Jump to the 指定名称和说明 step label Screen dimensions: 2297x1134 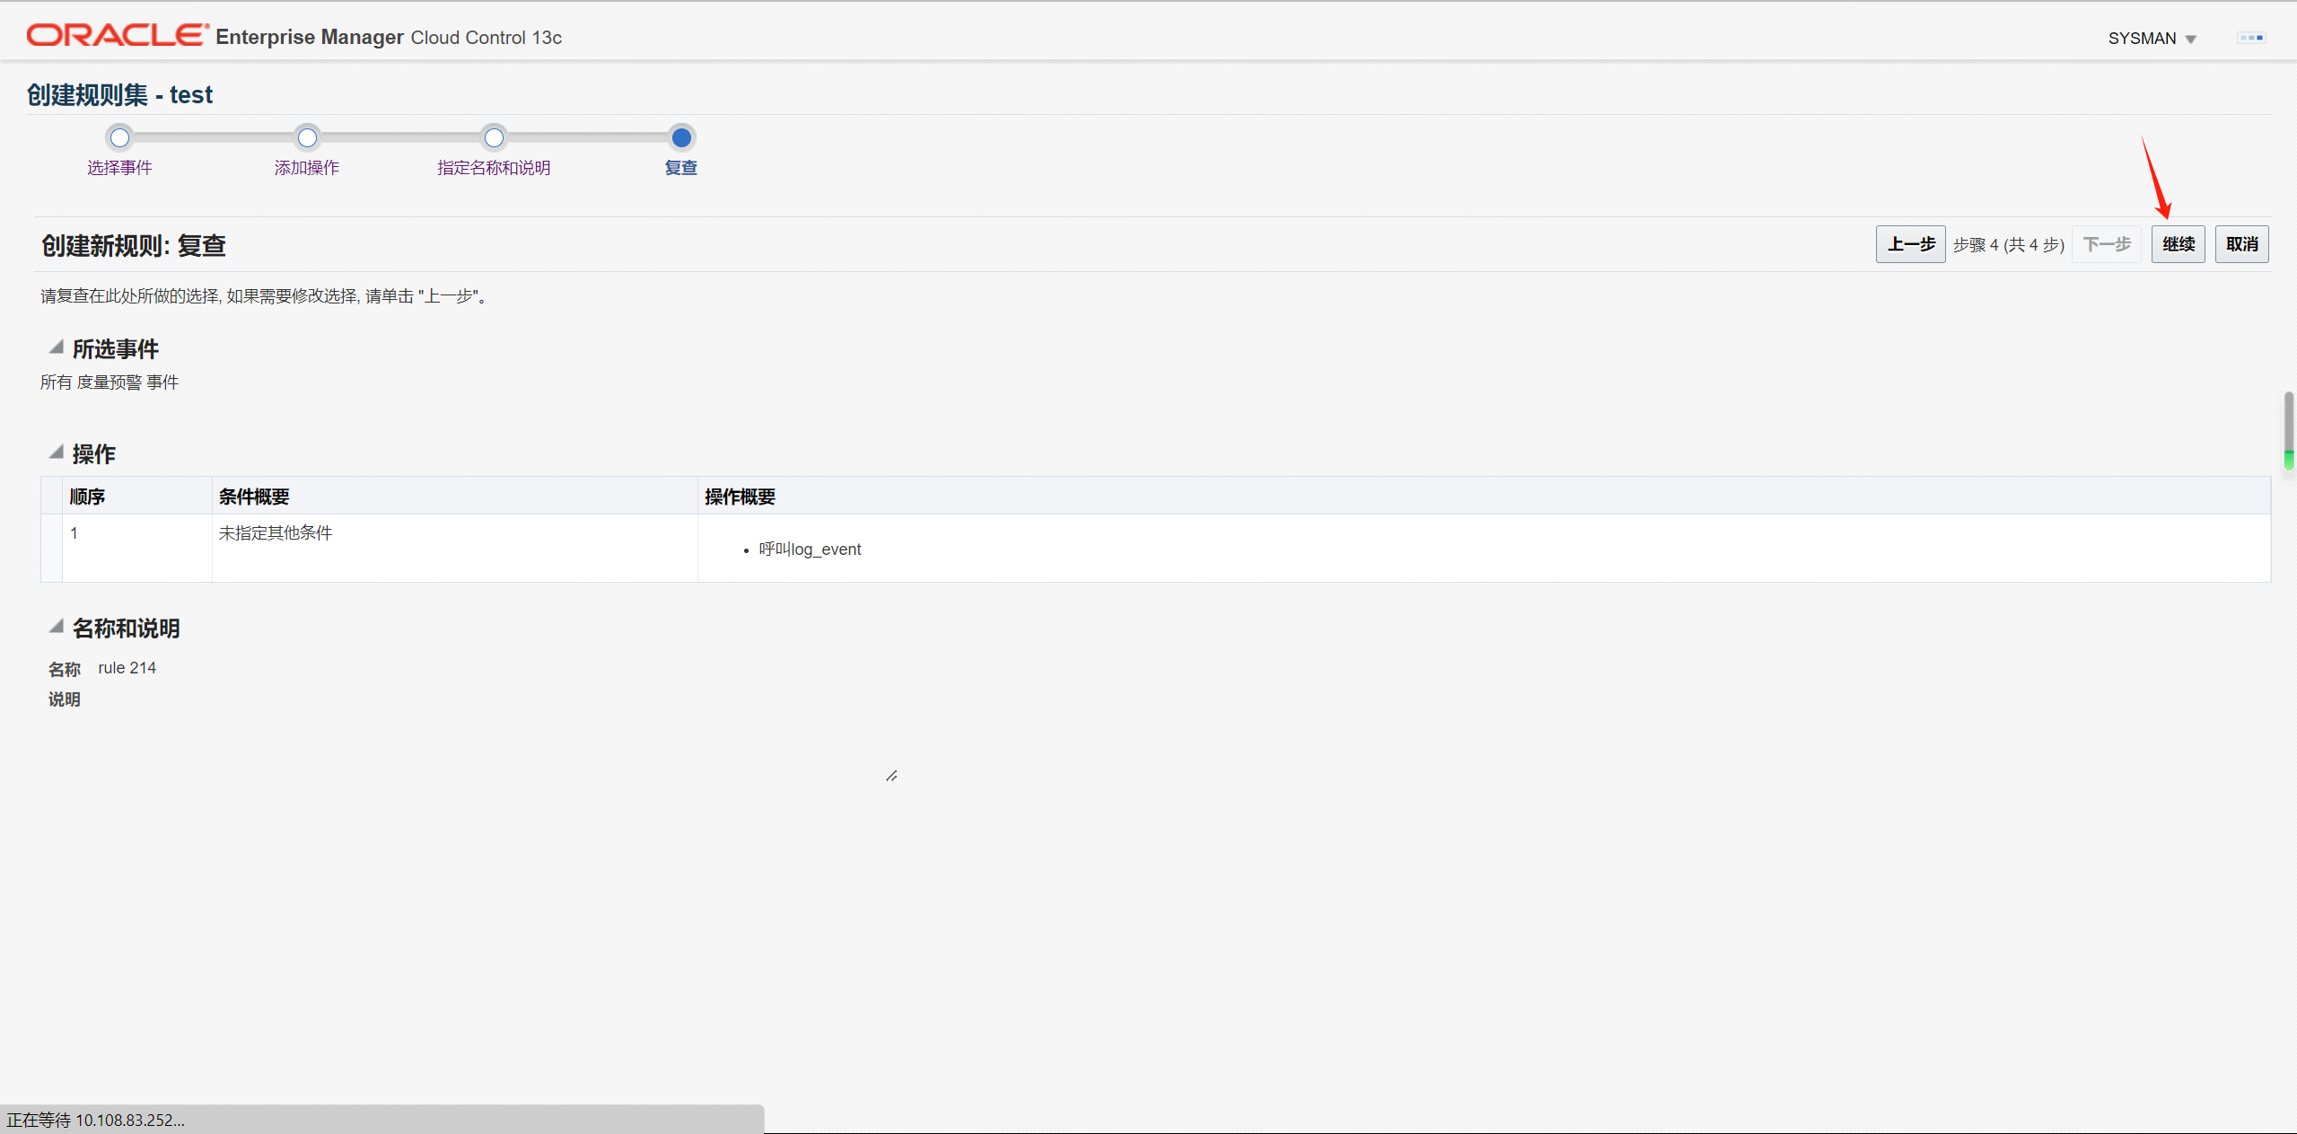[494, 168]
